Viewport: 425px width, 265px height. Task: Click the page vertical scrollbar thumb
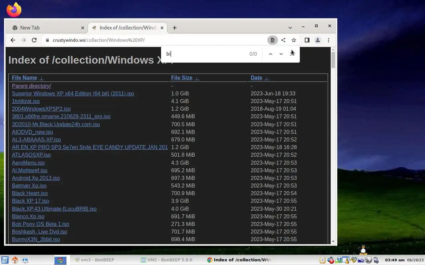click(333, 60)
